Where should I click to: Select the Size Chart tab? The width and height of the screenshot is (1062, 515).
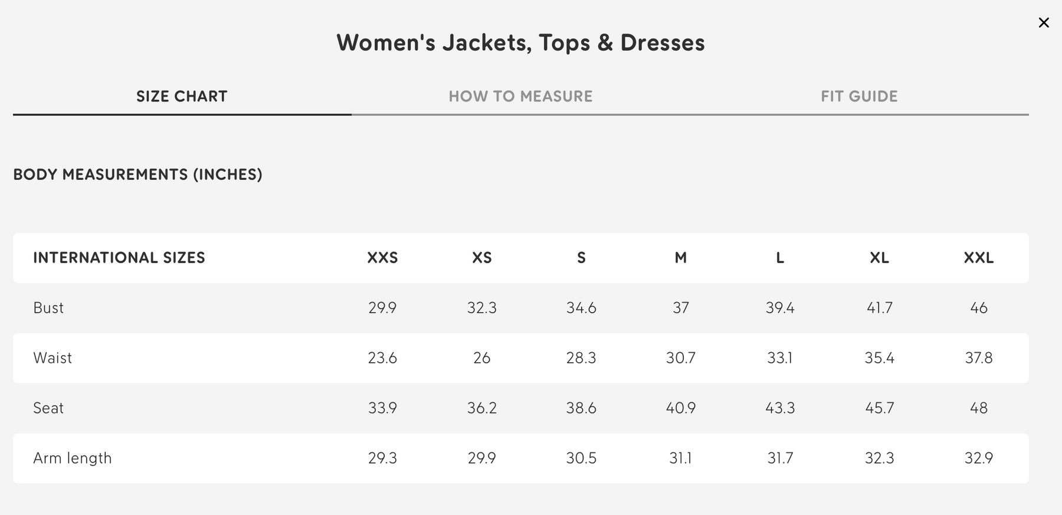point(182,96)
